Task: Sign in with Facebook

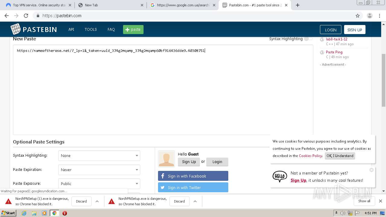Action: [x=193, y=176]
